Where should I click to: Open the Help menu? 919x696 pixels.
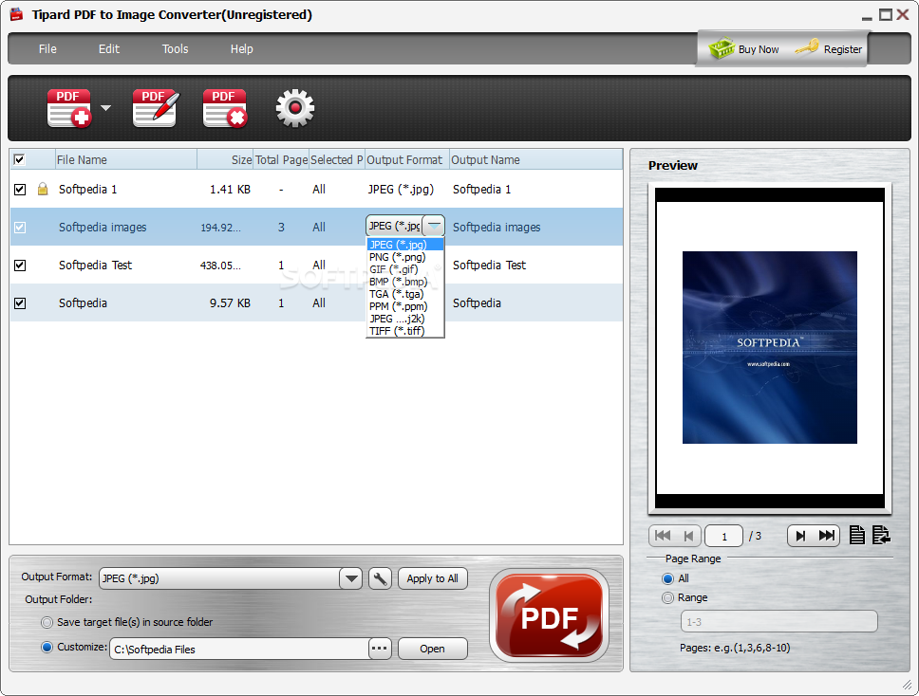pos(241,49)
